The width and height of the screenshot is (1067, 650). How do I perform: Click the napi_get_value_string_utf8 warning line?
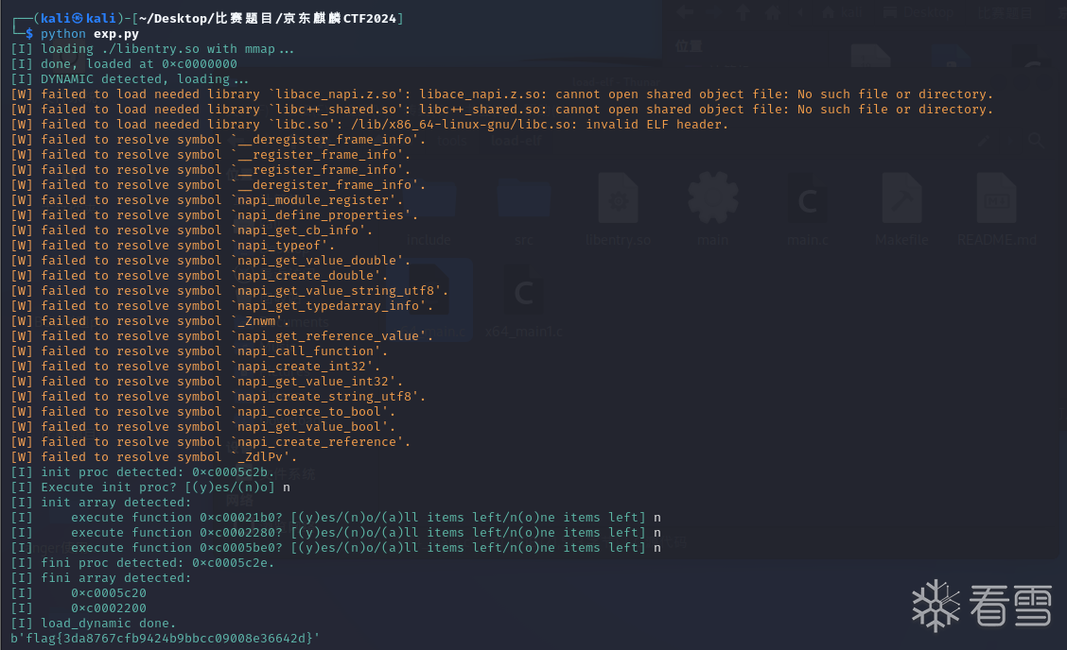point(229,290)
